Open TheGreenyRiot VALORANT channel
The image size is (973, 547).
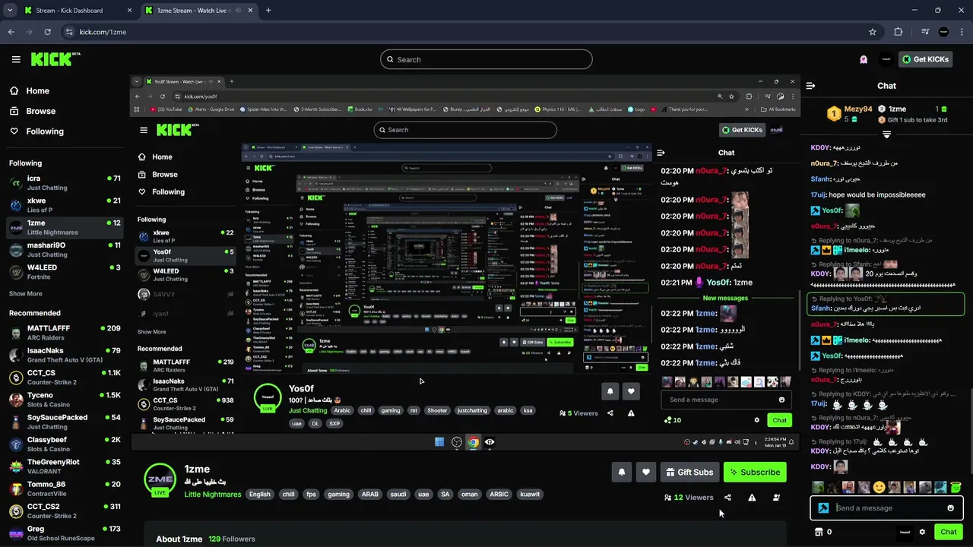(65, 466)
